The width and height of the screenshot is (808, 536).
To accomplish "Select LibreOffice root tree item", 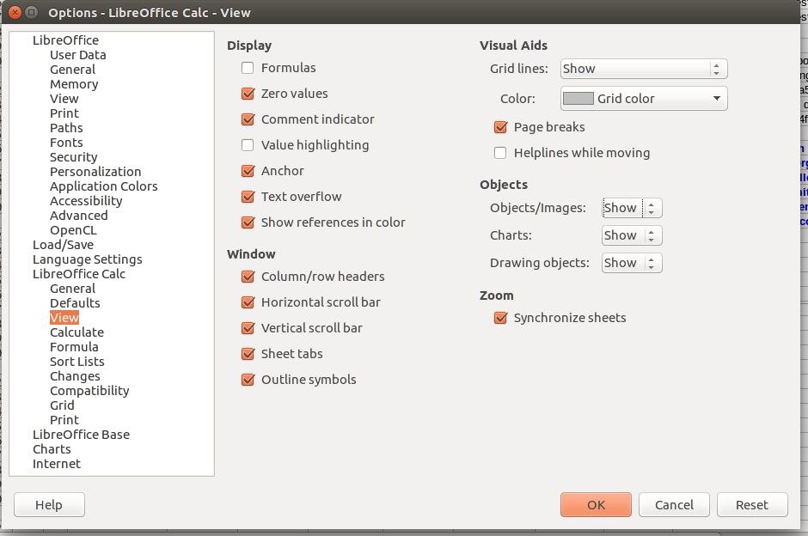I will point(65,40).
